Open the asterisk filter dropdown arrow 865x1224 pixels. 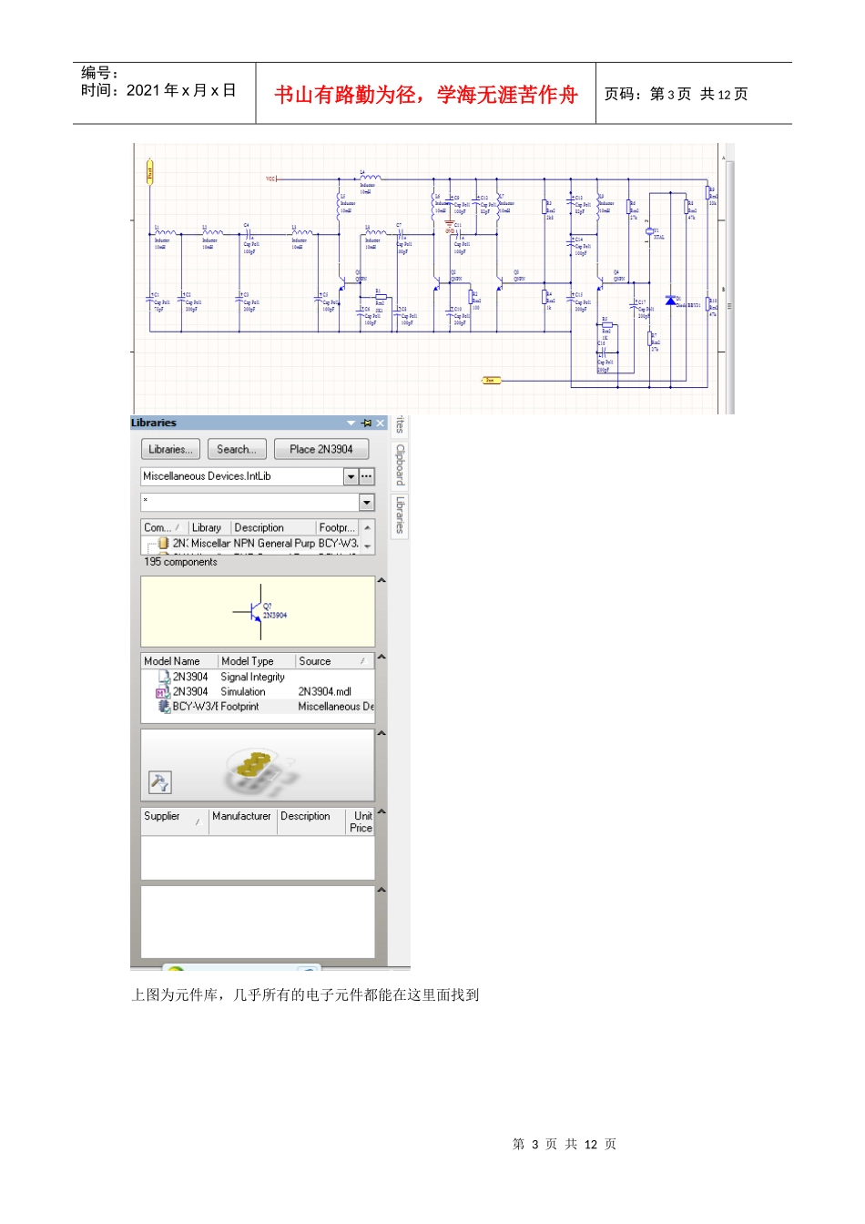pos(367,503)
